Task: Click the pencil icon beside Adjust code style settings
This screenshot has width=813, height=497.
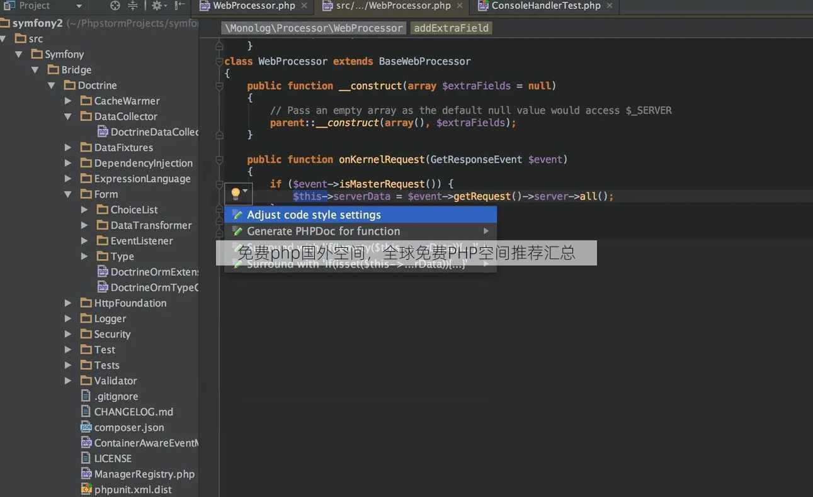Action: (237, 215)
